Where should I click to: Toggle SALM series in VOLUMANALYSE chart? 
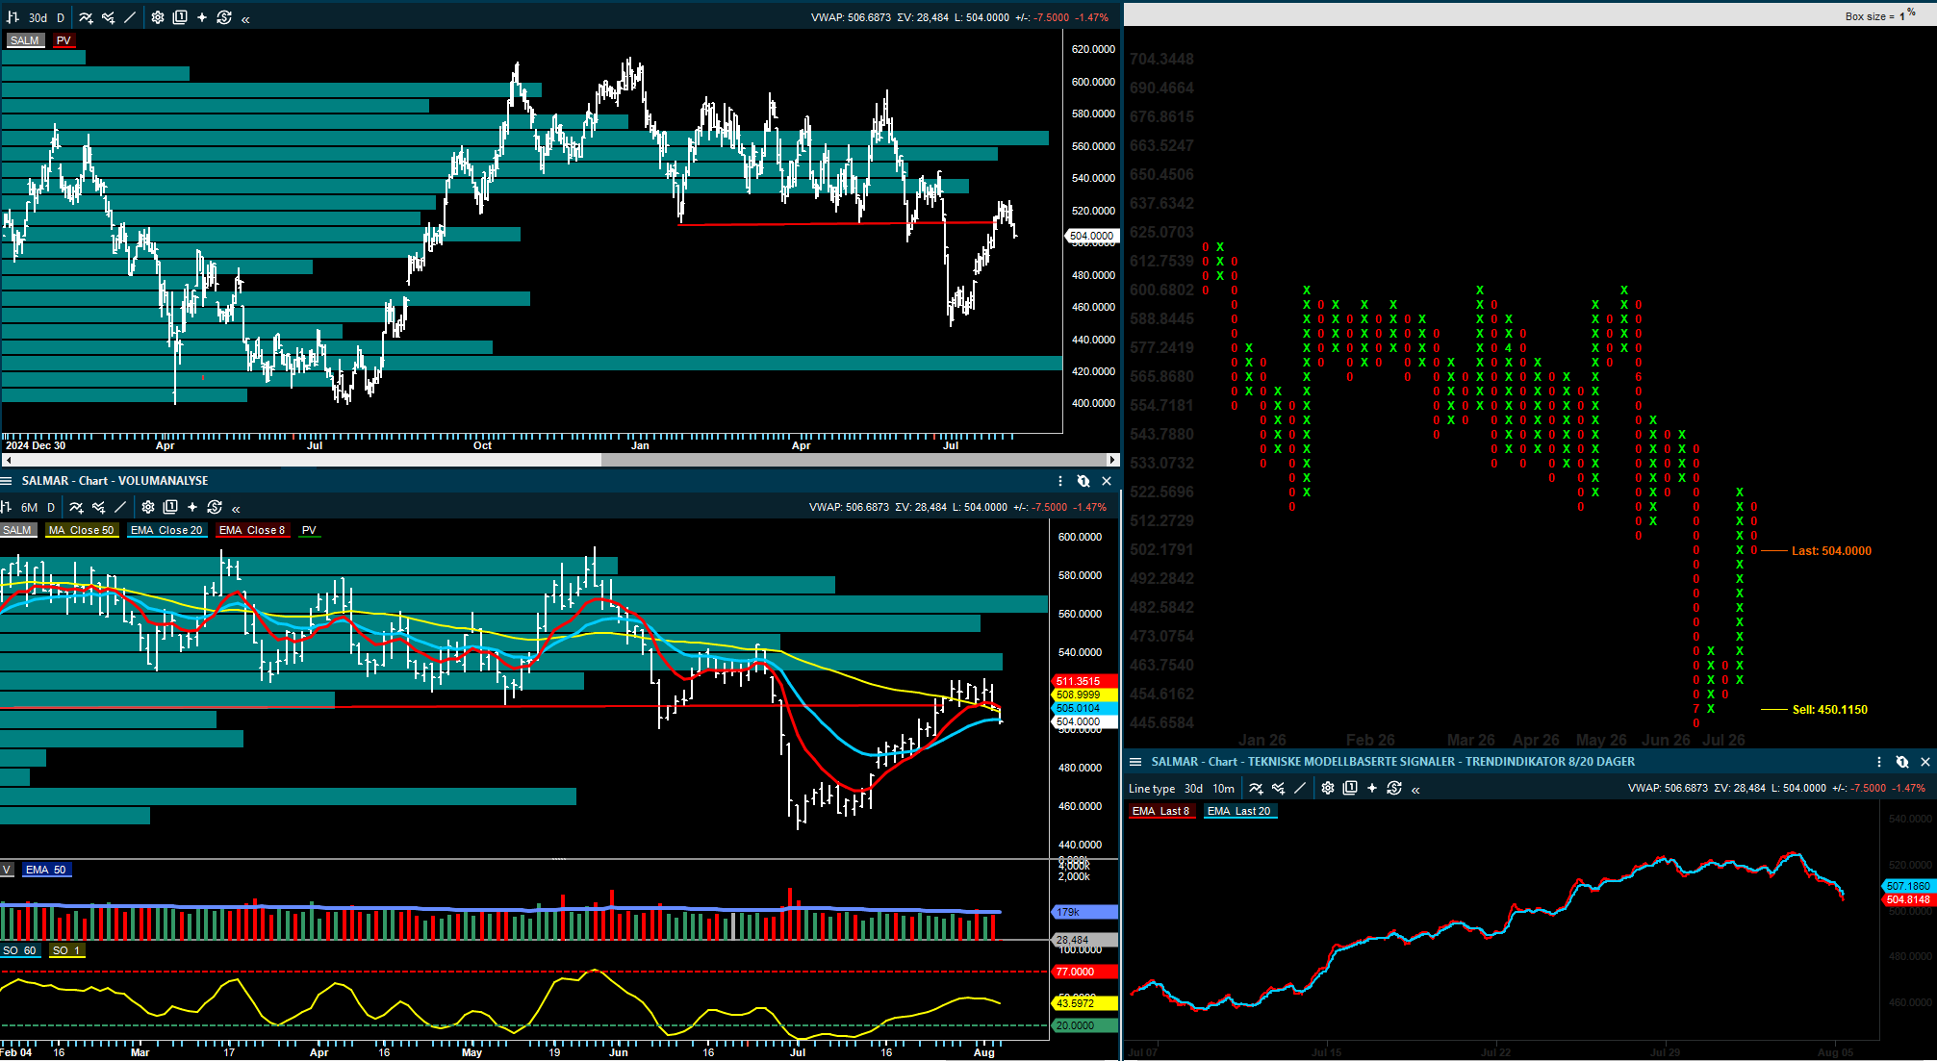coord(18,530)
